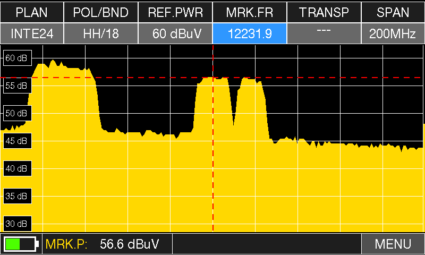Click the 55 dB axis label

pos(18,86)
